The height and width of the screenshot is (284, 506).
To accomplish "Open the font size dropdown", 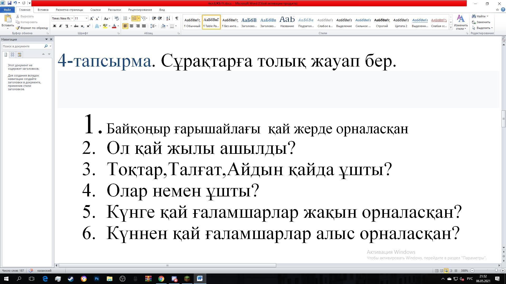I will coord(86,18).
